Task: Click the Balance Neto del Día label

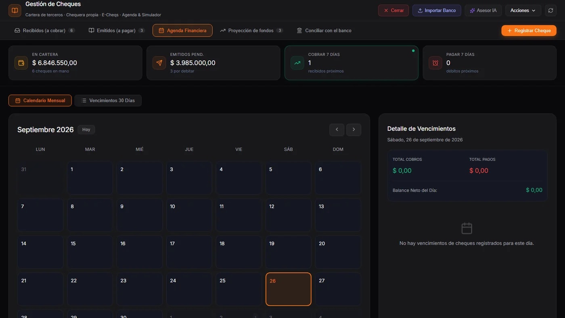Action: coord(415,190)
